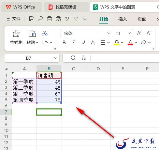Toggle Italic formatting
The image size is (159, 150).
tap(74, 43)
